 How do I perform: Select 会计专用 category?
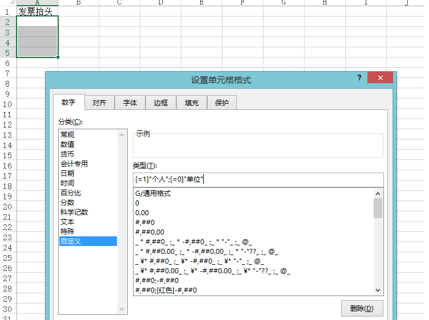[88, 163]
